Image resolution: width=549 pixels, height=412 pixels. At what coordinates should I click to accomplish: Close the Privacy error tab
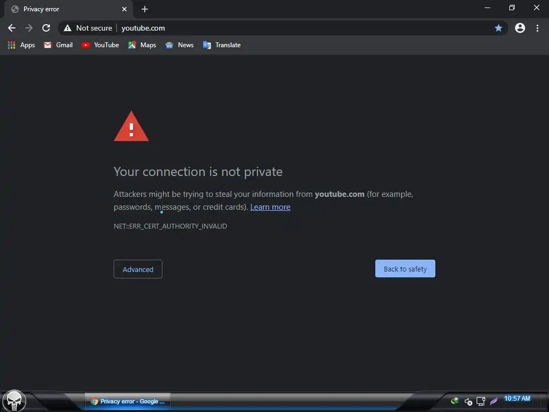[124, 9]
